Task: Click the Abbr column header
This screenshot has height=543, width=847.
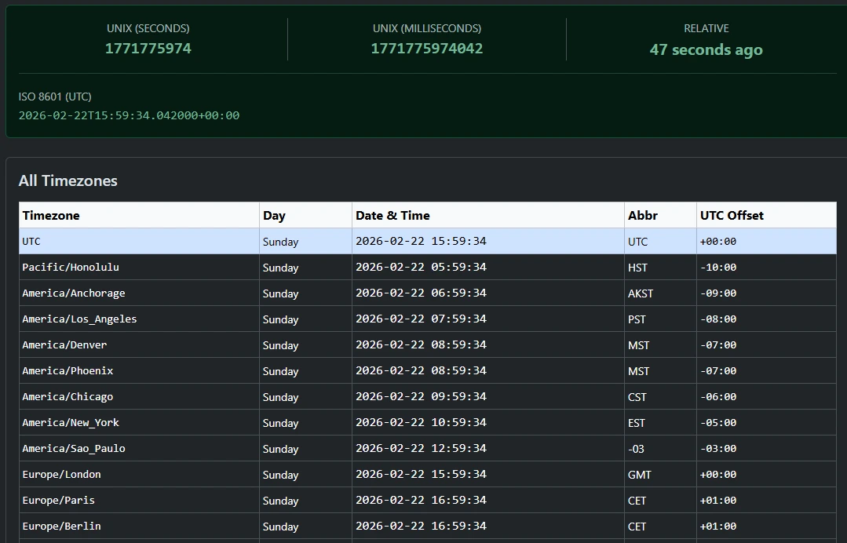Action: 639,215
